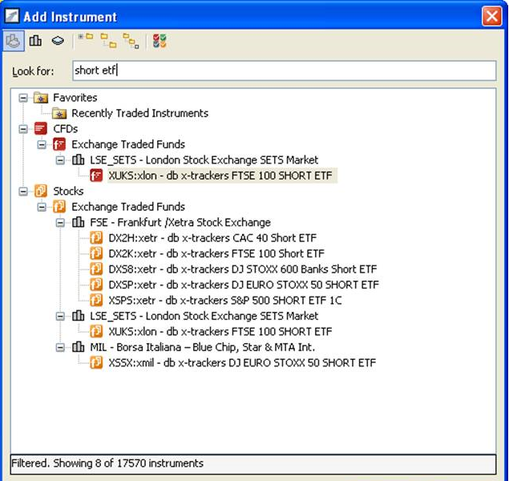Click Recently Traded Instruments folder icon

click(x=59, y=113)
